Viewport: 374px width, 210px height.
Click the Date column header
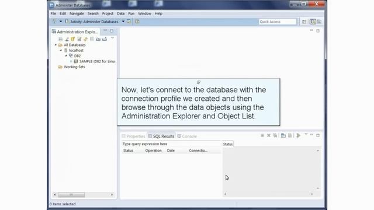coord(171,150)
